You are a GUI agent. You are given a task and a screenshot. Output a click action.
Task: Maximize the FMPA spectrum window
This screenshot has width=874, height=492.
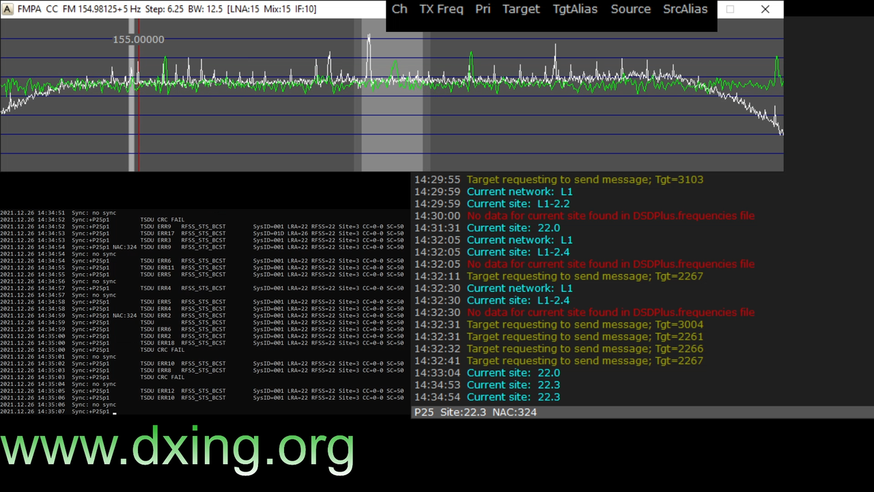click(730, 9)
